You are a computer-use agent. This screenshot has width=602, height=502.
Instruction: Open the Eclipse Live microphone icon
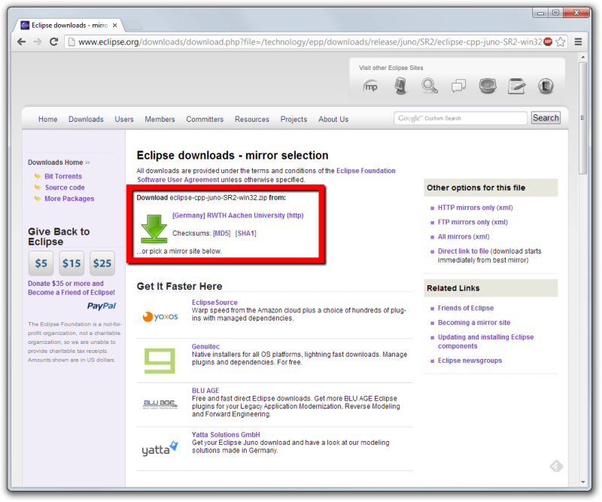(x=400, y=86)
